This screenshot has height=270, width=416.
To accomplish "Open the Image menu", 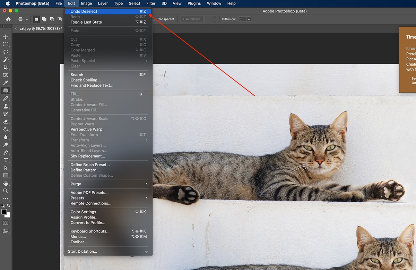I will click(x=86, y=3).
